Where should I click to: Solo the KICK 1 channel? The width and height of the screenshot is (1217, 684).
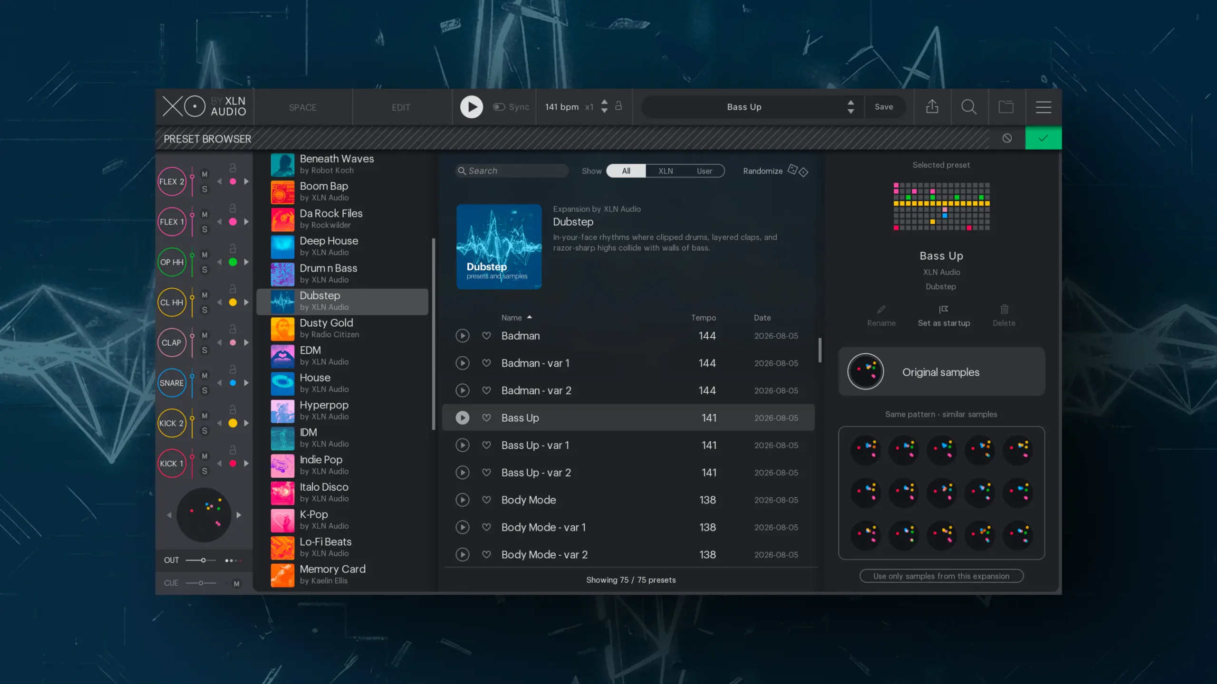204,471
